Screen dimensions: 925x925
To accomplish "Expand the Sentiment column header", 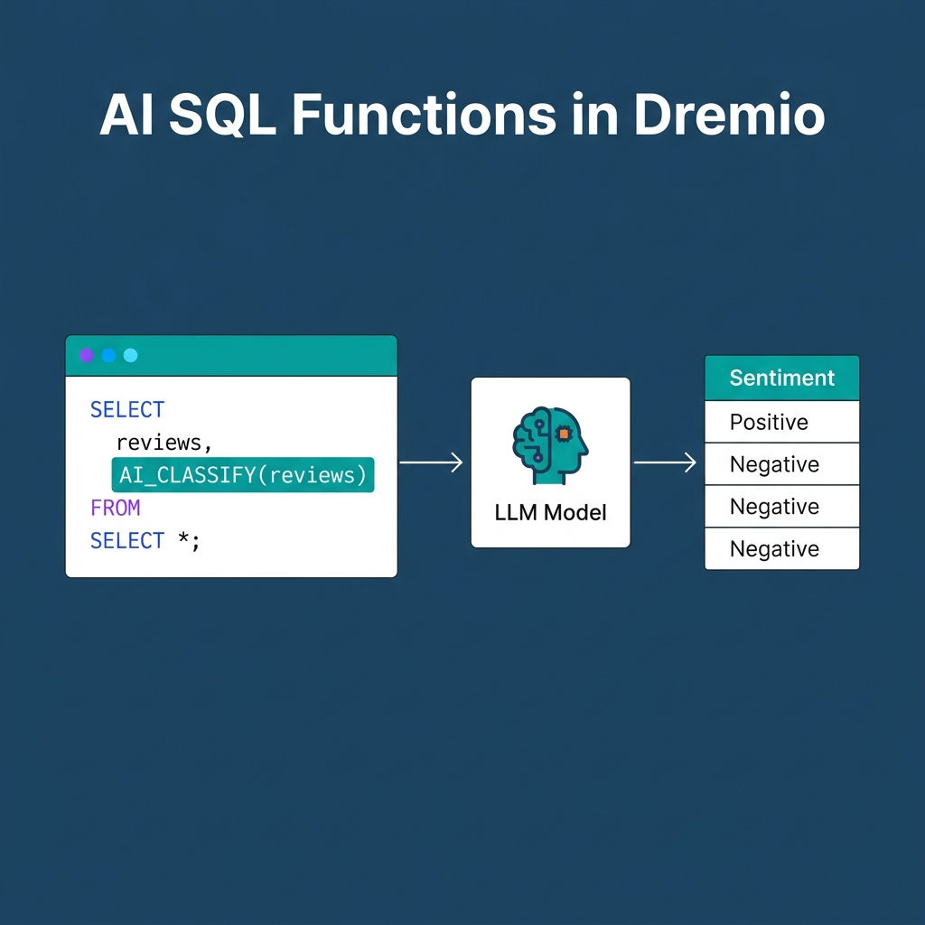I will (780, 378).
